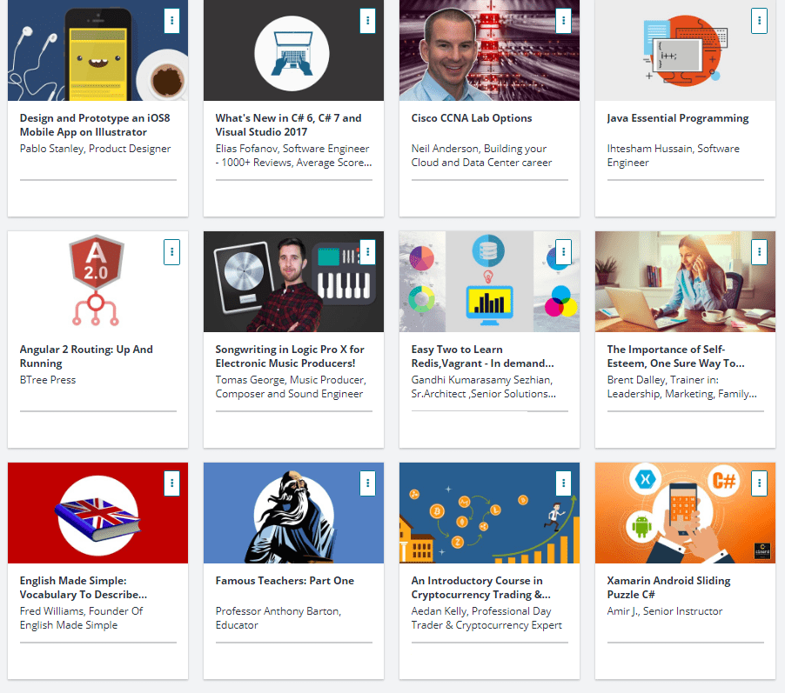Viewport: 785px width, 693px height.
Task: Expand options for Famous Teachers card
Action: pyautogui.click(x=368, y=483)
